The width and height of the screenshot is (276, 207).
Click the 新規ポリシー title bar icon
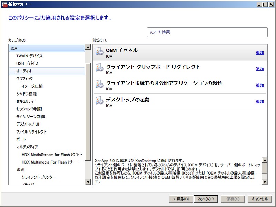point(4,4)
